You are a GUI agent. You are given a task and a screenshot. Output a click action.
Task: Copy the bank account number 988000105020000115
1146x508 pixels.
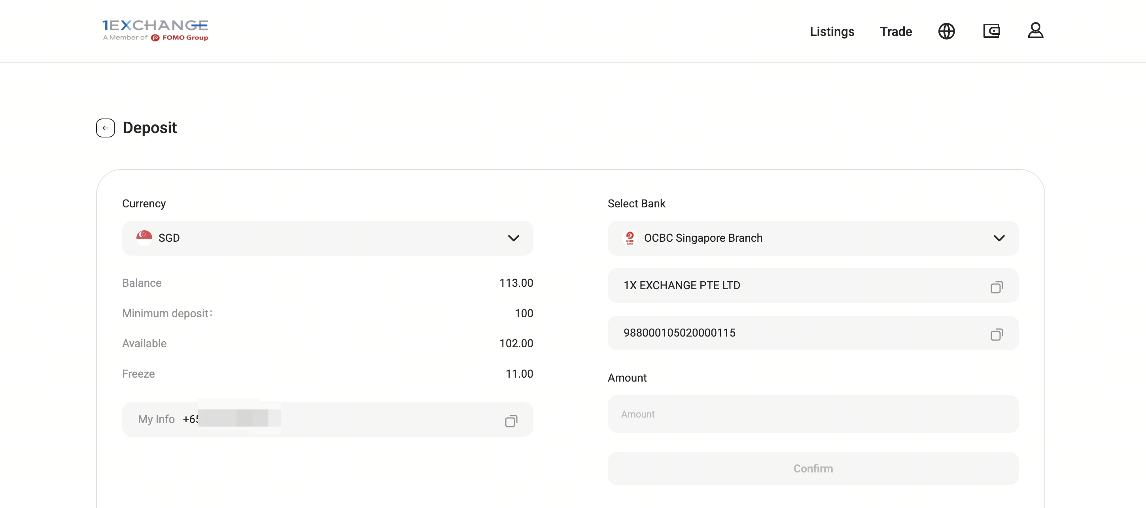(x=996, y=334)
